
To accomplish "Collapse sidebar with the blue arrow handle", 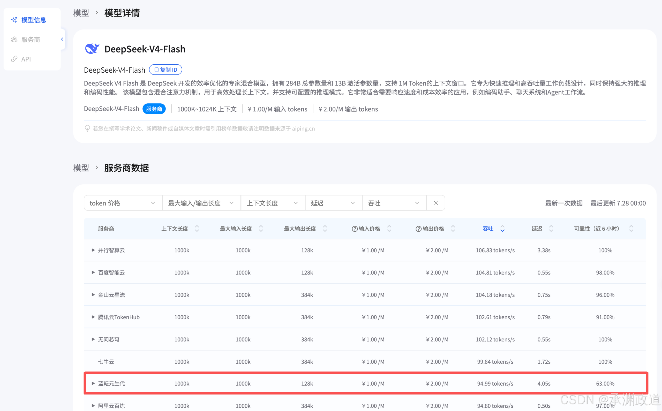I will [62, 39].
